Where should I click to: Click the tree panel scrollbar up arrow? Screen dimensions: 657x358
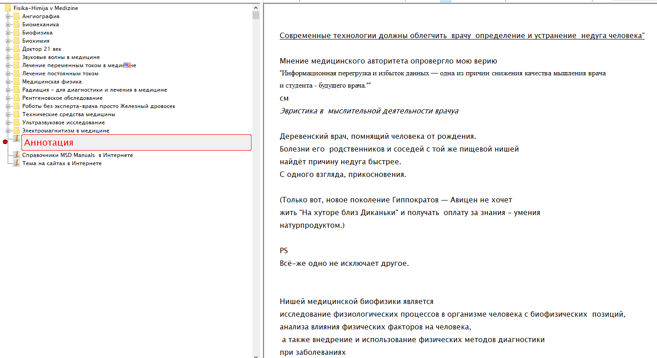click(x=256, y=8)
